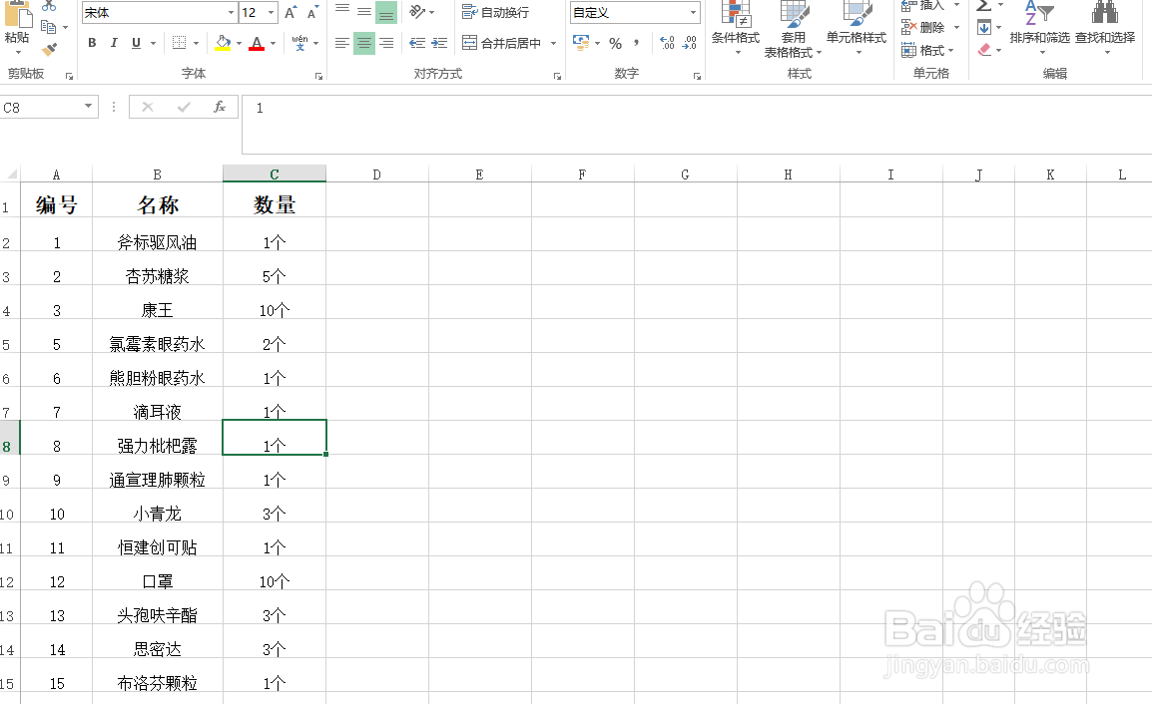Select the Format Painter brush

(x=49, y=49)
